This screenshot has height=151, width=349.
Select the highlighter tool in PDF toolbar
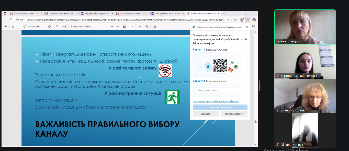pyautogui.click(x=13, y=27)
